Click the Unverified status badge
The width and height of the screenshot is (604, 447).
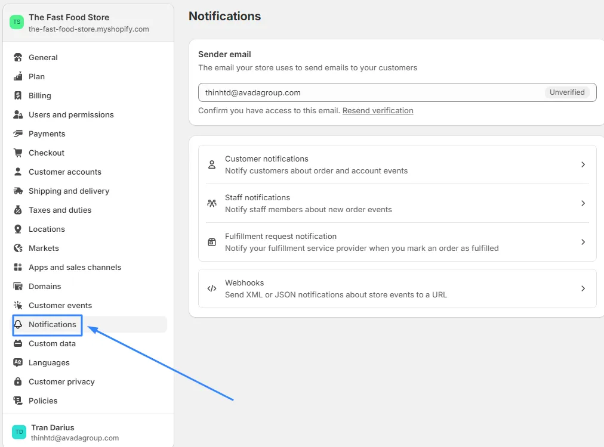click(567, 92)
